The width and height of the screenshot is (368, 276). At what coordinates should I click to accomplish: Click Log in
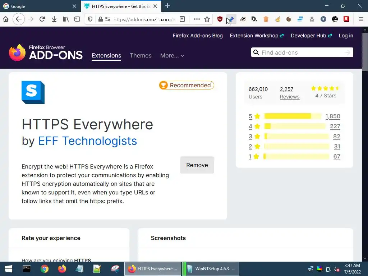(346, 36)
